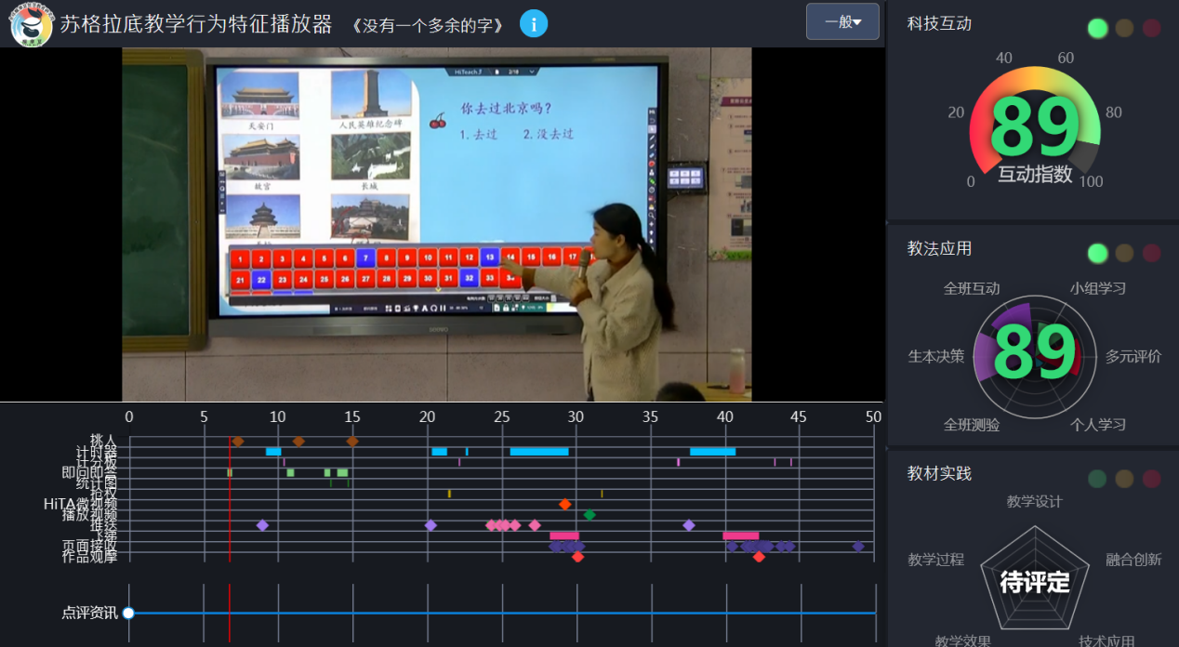Click the blue info icon beside the title
The image size is (1179, 647).
[534, 23]
